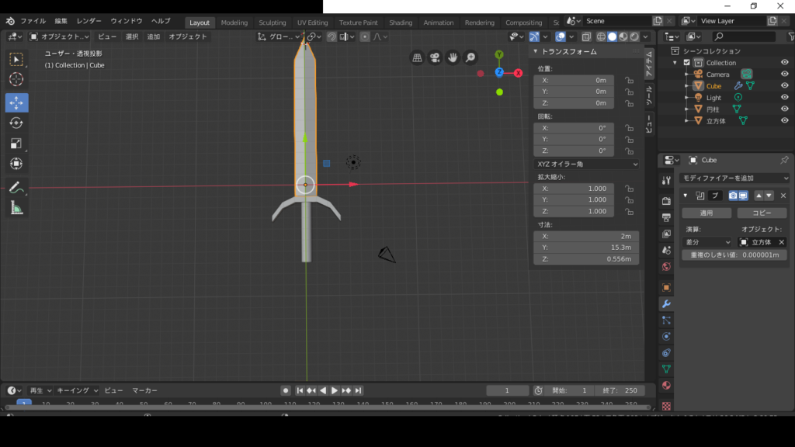Image resolution: width=795 pixels, height=447 pixels.
Task: Click the 重複のしきい値 slider field
Action: pos(734,255)
